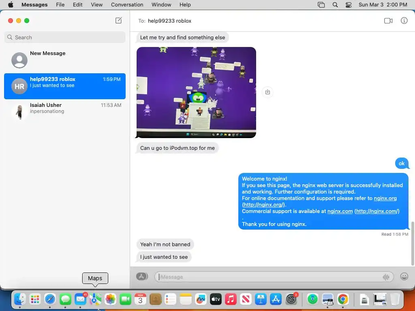
Task: Open the Messages menu
Action: click(34, 5)
